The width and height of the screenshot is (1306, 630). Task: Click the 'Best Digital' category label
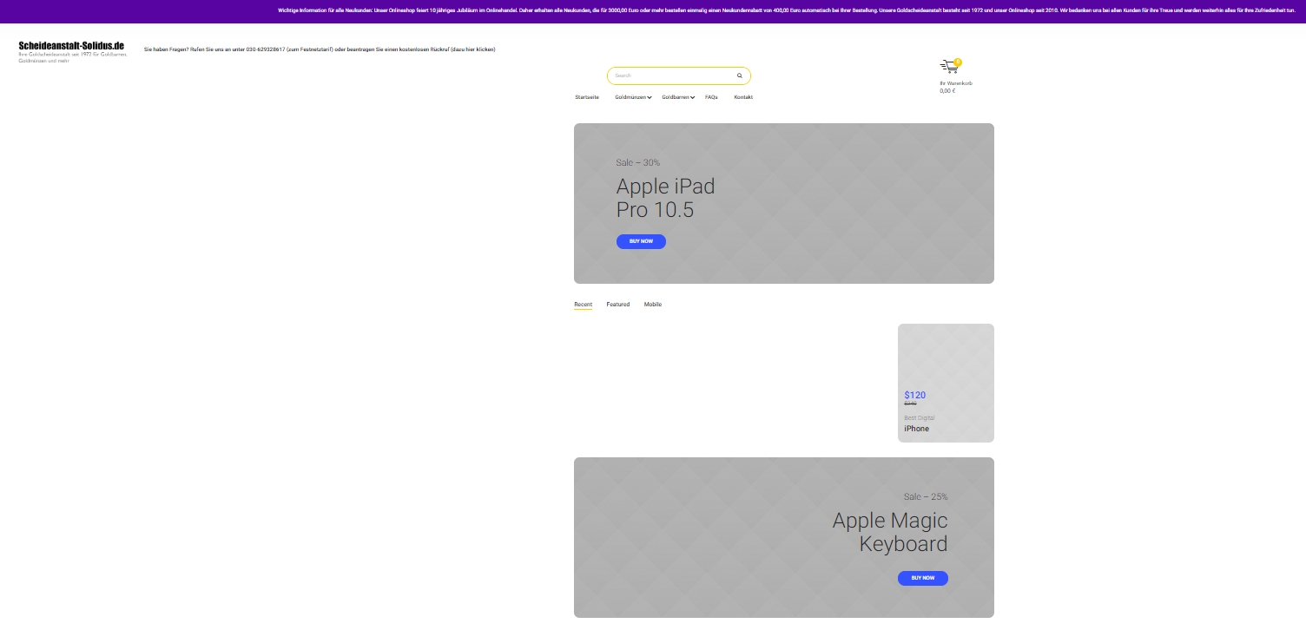(920, 418)
